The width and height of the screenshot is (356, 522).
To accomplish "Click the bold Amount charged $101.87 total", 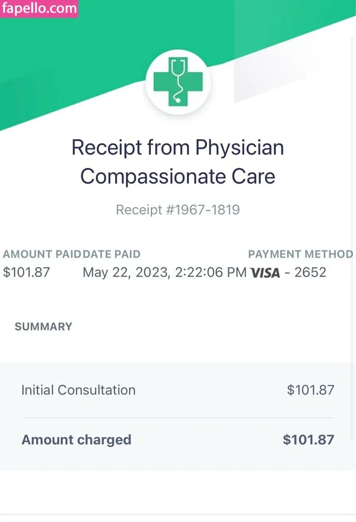I will click(309, 440).
